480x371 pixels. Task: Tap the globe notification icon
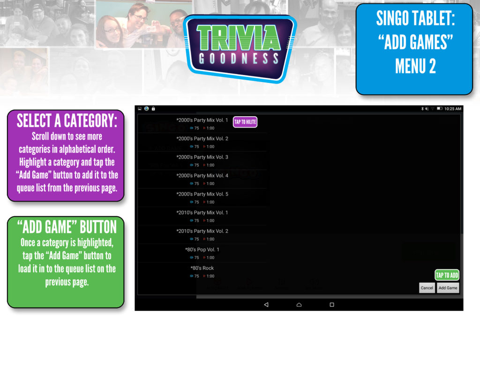(x=147, y=108)
